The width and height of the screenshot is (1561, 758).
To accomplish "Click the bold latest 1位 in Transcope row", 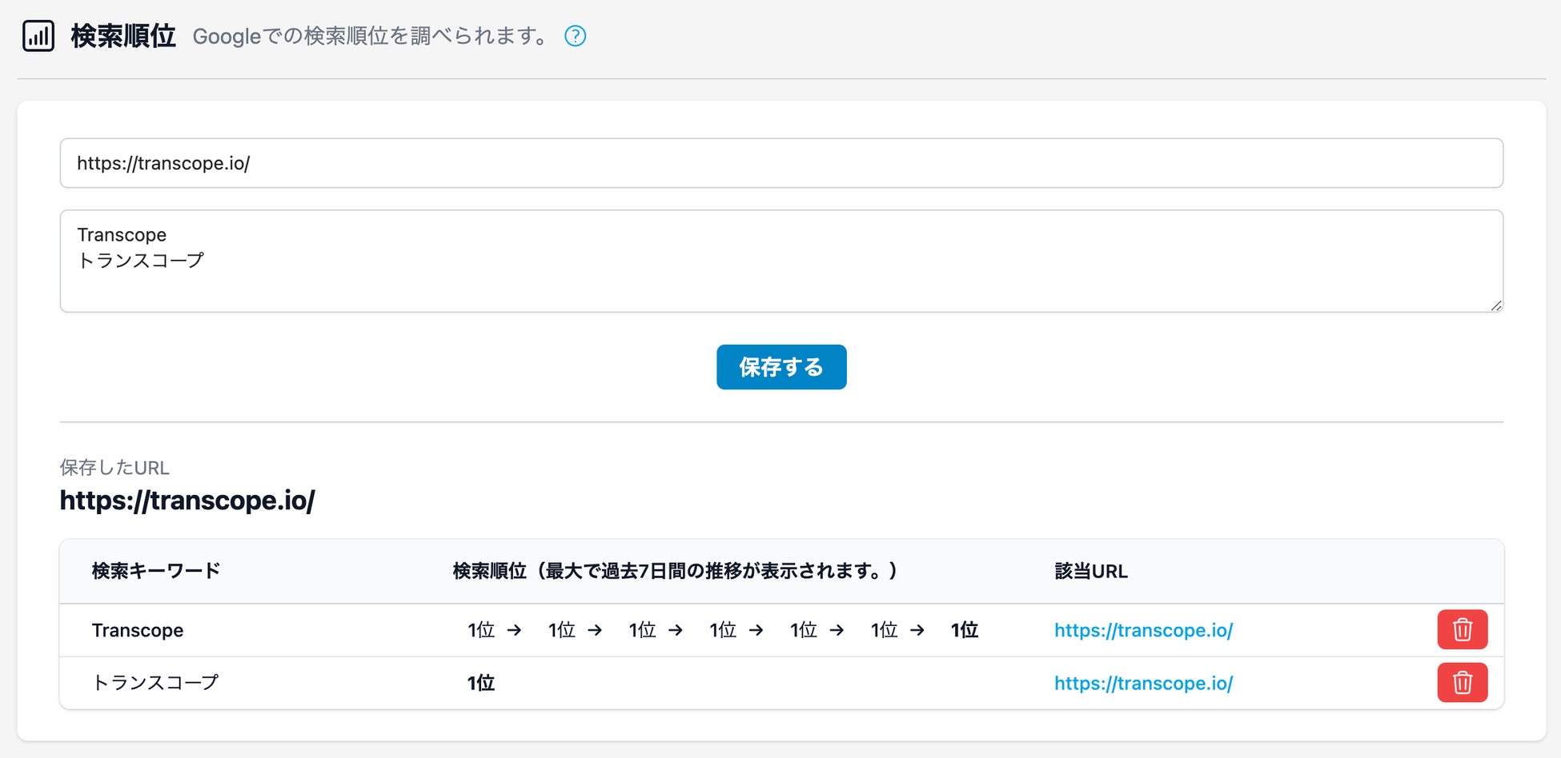I will point(965,630).
